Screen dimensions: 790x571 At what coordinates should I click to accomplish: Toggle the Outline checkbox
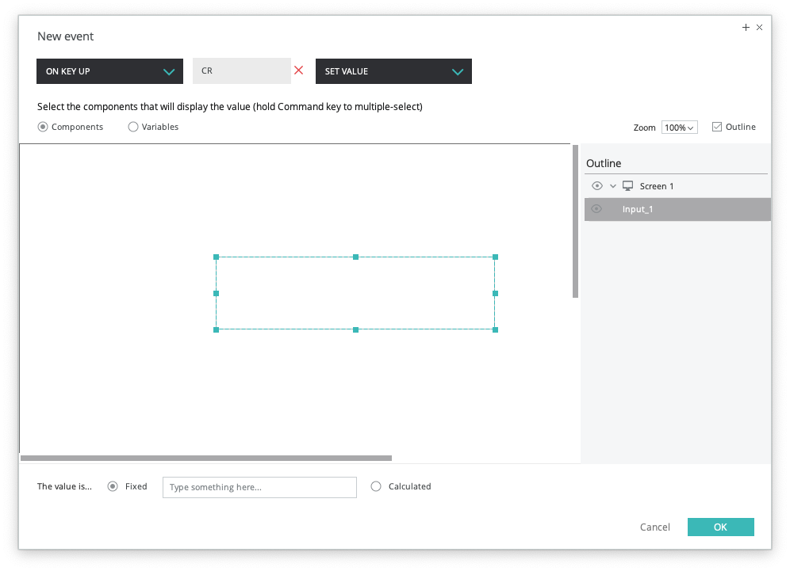click(x=717, y=127)
